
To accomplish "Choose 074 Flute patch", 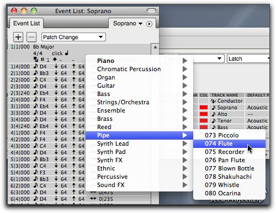I will tap(229, 143).
